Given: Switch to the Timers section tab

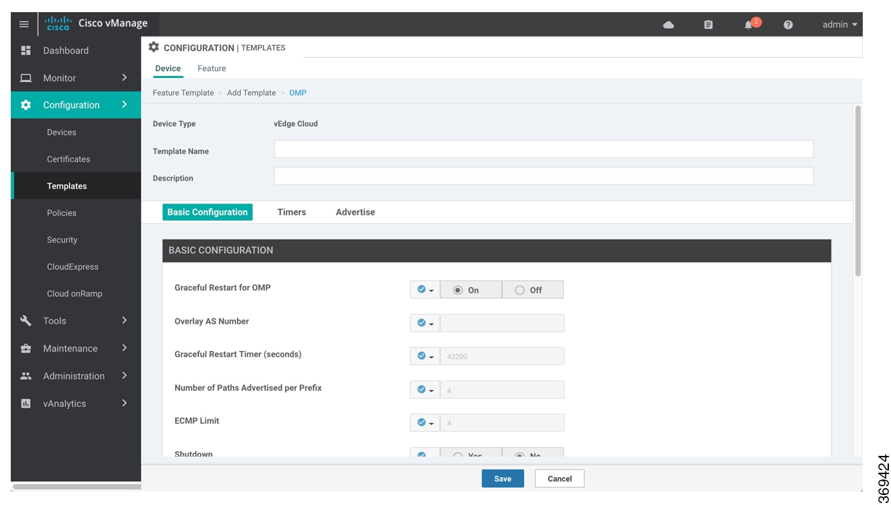Looking at the screenshot, I should coord(292,212).
